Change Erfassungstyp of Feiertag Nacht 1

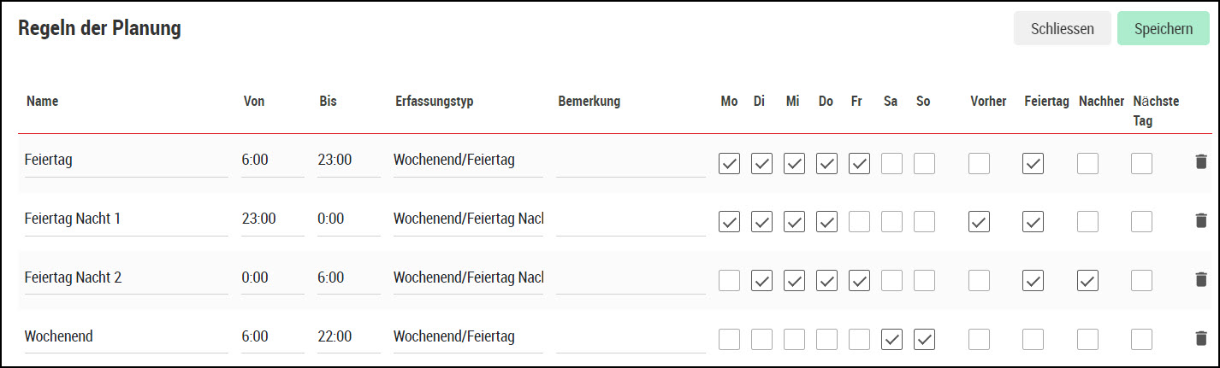[x=468, y=219]
